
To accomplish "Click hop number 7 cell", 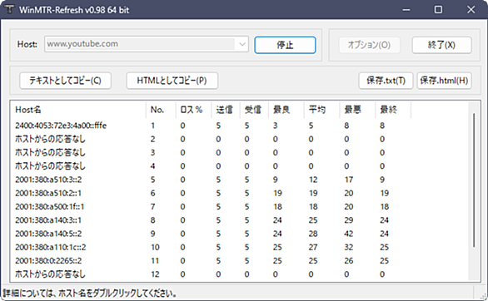I will coord(152,206).
